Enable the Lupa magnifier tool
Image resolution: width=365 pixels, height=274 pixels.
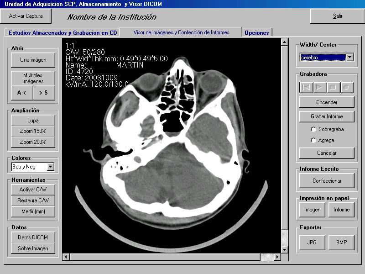(x=33, y=121)
